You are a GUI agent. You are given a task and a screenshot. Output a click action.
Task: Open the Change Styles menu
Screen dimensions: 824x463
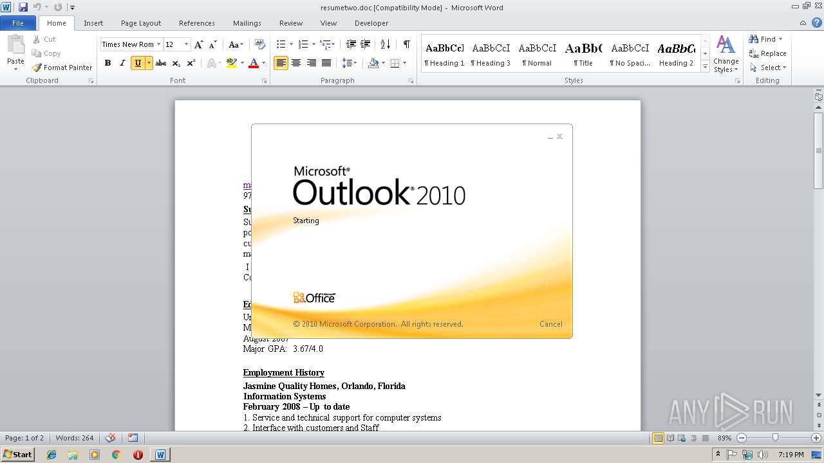[726, 54]
